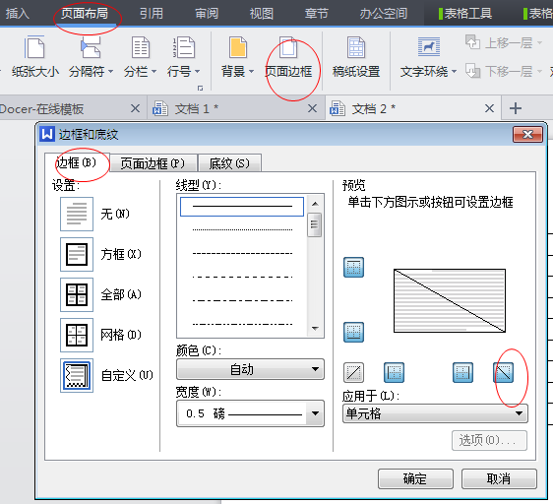Open the 宽度 width dropdown showing 0.5 磅
The width and height of the screenshot is (553, 504).
[250, 413]
